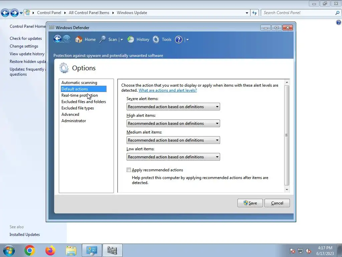Select Administrator options category
This screenshot has width=342, height=257.
pyautogui.click(x=73, y=120)
